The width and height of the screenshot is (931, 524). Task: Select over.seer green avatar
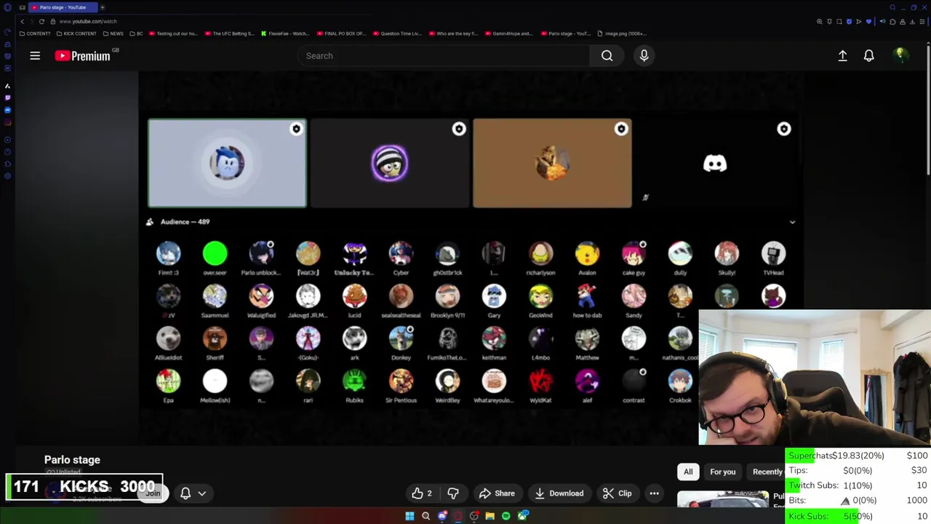click(215, 253)
